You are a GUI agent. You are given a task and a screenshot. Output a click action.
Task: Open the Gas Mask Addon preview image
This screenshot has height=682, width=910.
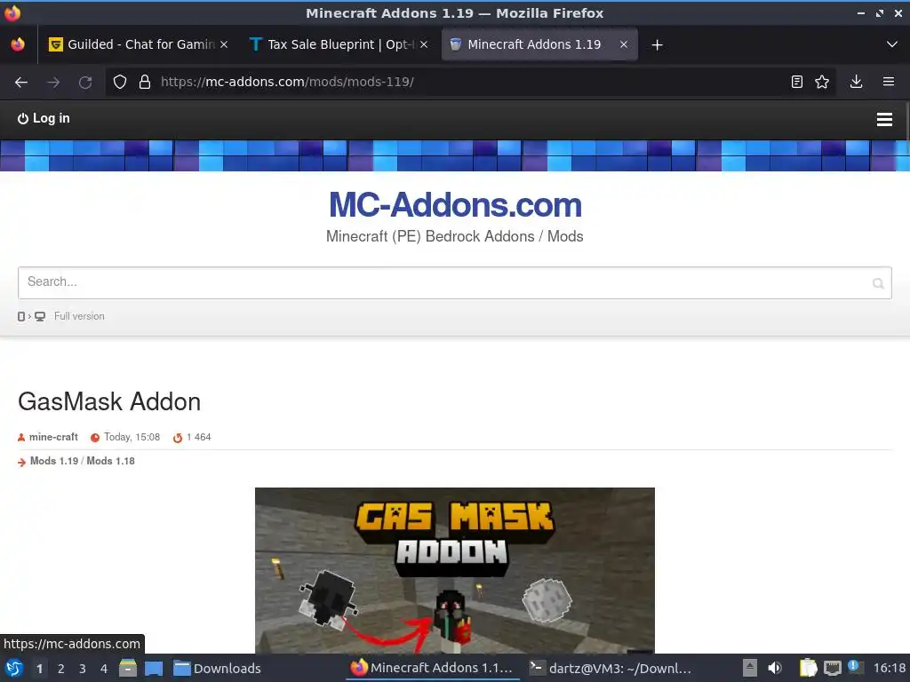(x=455, y=571)
